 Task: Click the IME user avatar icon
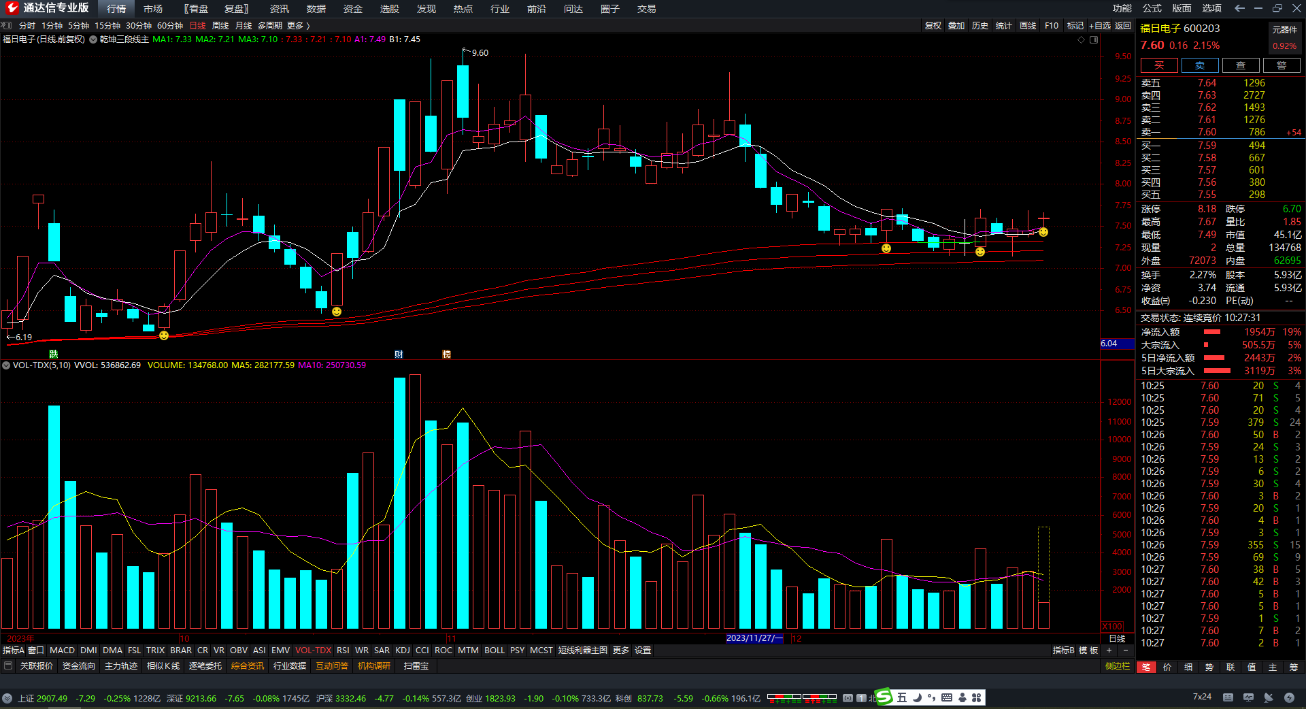coord(962,697)
